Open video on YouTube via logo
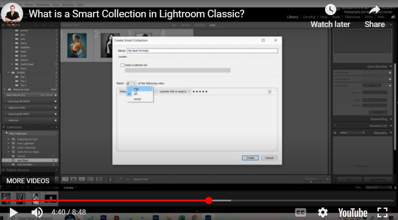The height and width of the screenshot is (220, 398). [353, 212]
